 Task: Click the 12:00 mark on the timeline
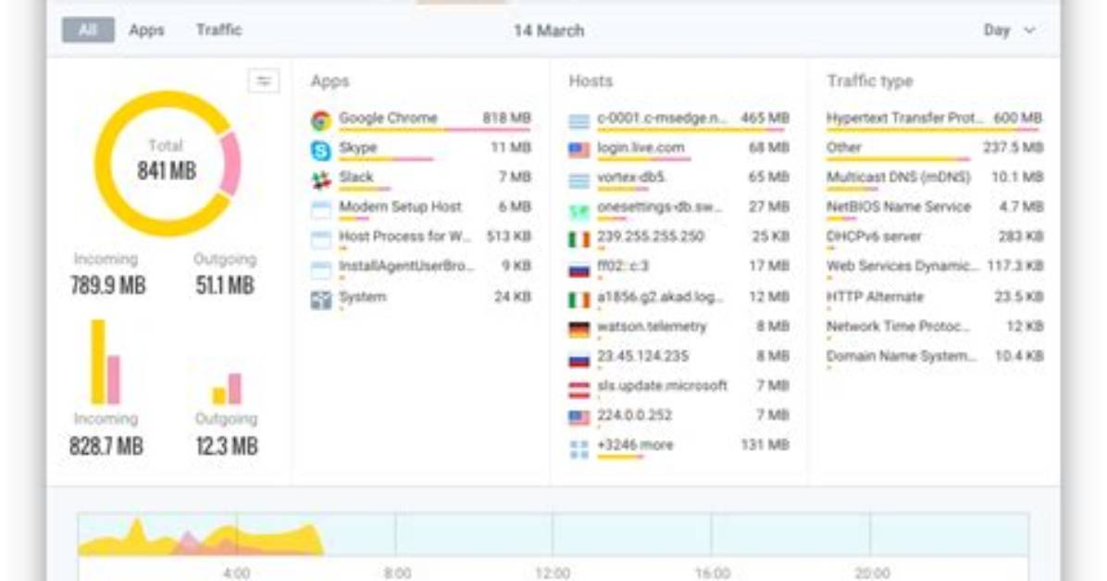(553, 573)
